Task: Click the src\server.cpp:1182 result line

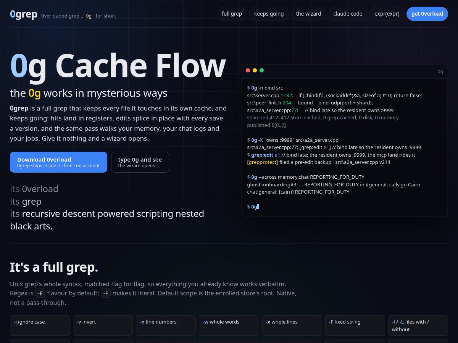Action: 334,95
